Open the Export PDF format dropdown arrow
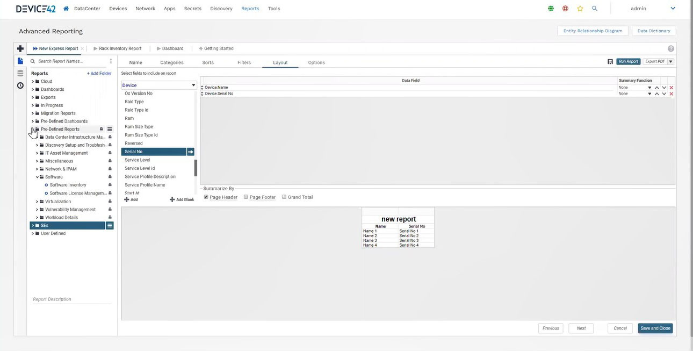 click(669, 61)
